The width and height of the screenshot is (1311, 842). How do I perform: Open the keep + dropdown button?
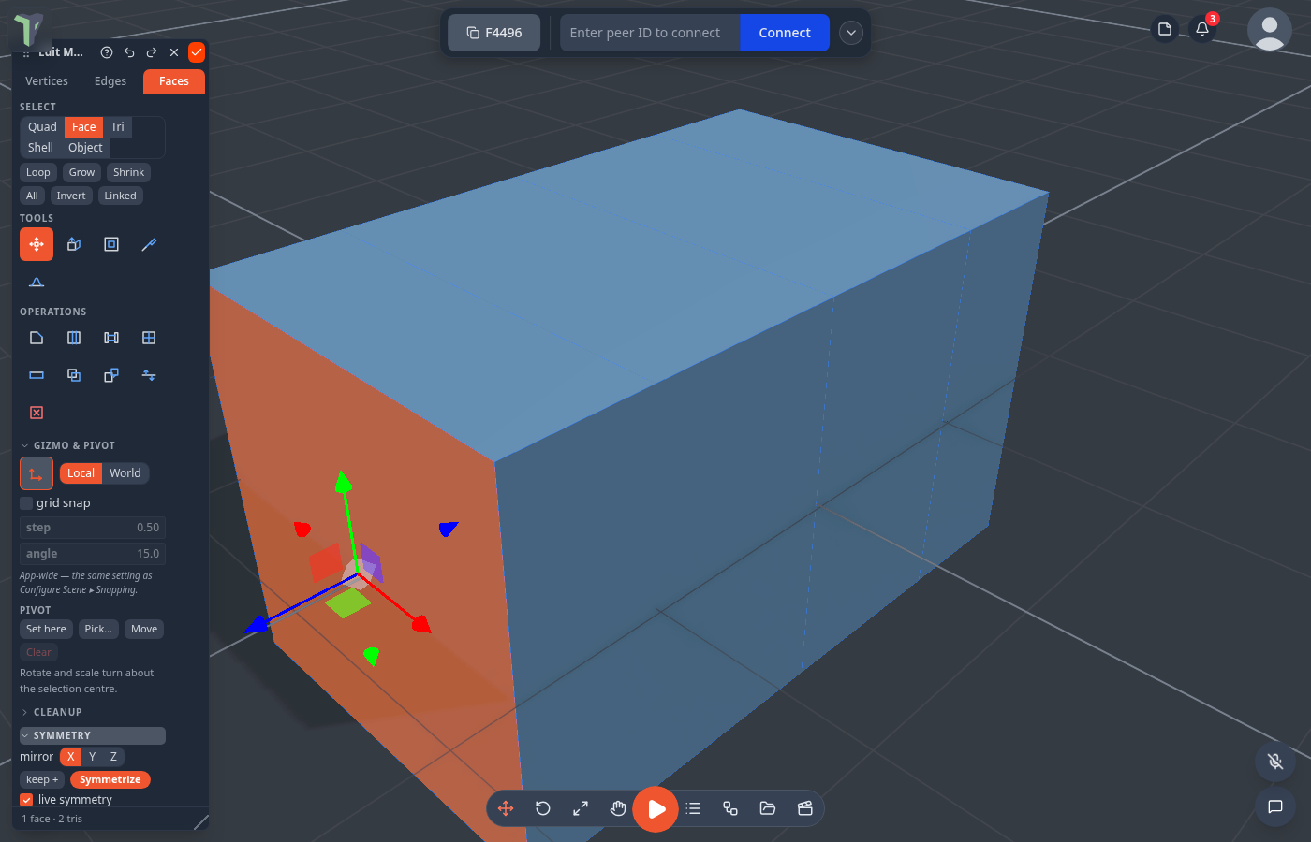(42, 779)
